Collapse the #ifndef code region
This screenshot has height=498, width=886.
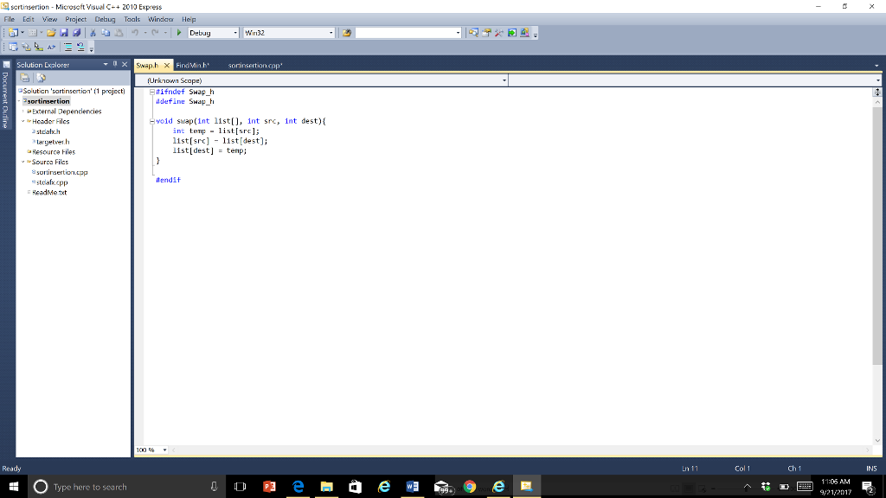[152, 91]
